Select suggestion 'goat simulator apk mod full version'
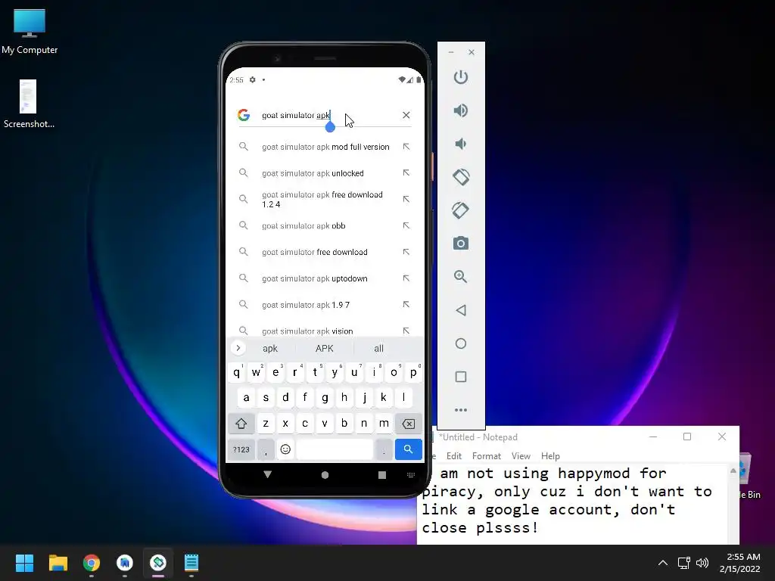The width and height of the screenshot is (775, 581). pos(325,147)
